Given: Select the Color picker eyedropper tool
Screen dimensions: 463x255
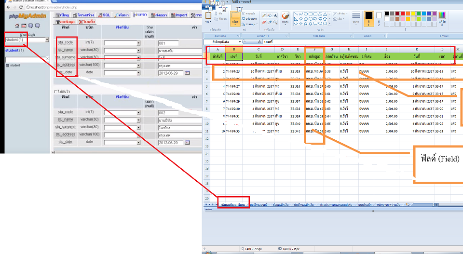Looking at the screenshot, I should [269, 23].
